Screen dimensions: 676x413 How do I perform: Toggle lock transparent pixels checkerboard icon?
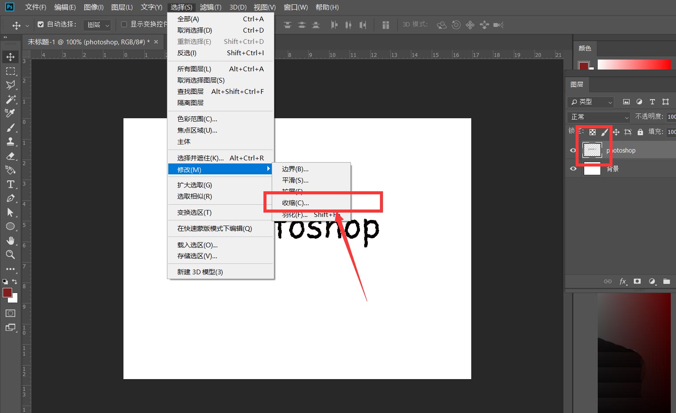[x=593, y=132]
